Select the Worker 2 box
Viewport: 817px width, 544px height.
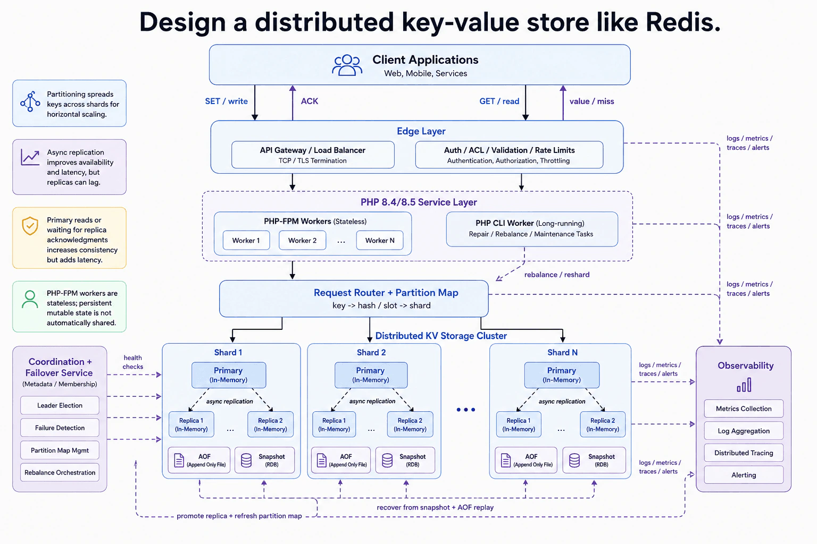coord(302,240)
